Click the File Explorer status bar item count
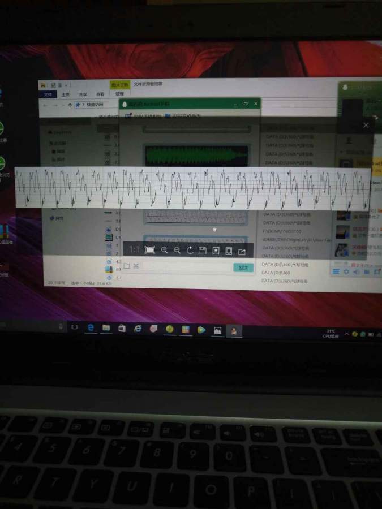The width and height of the screenshot is (382, 509). (56, 283)
